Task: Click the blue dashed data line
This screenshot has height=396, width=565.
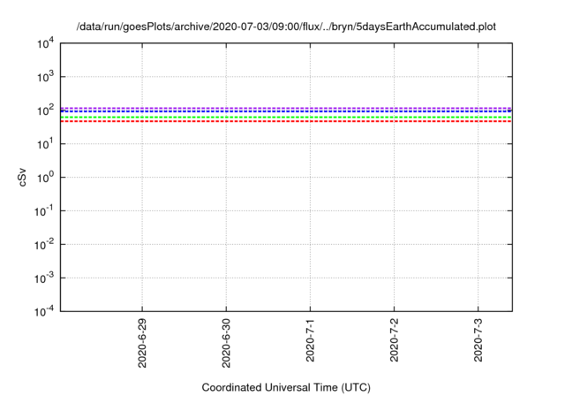Action: pos(286,111)
